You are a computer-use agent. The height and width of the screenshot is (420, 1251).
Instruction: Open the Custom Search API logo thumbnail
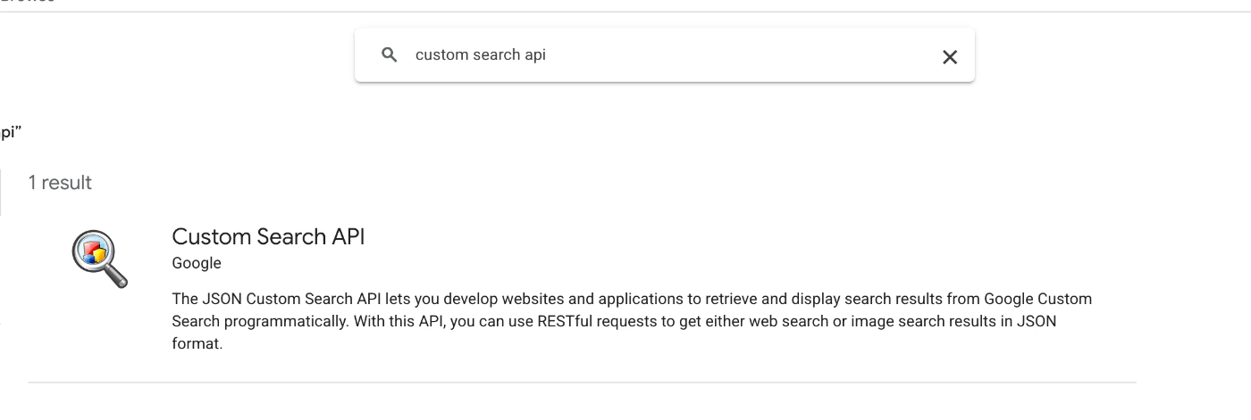coord(99,259)
